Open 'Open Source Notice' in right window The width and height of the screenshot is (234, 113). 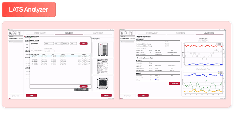tap(127, 96)
